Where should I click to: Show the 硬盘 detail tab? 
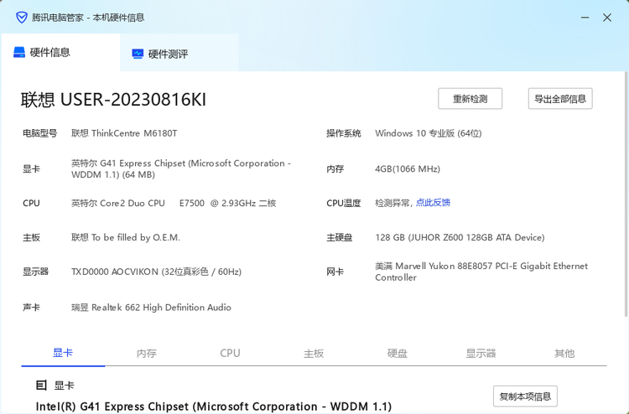point(398,354)
